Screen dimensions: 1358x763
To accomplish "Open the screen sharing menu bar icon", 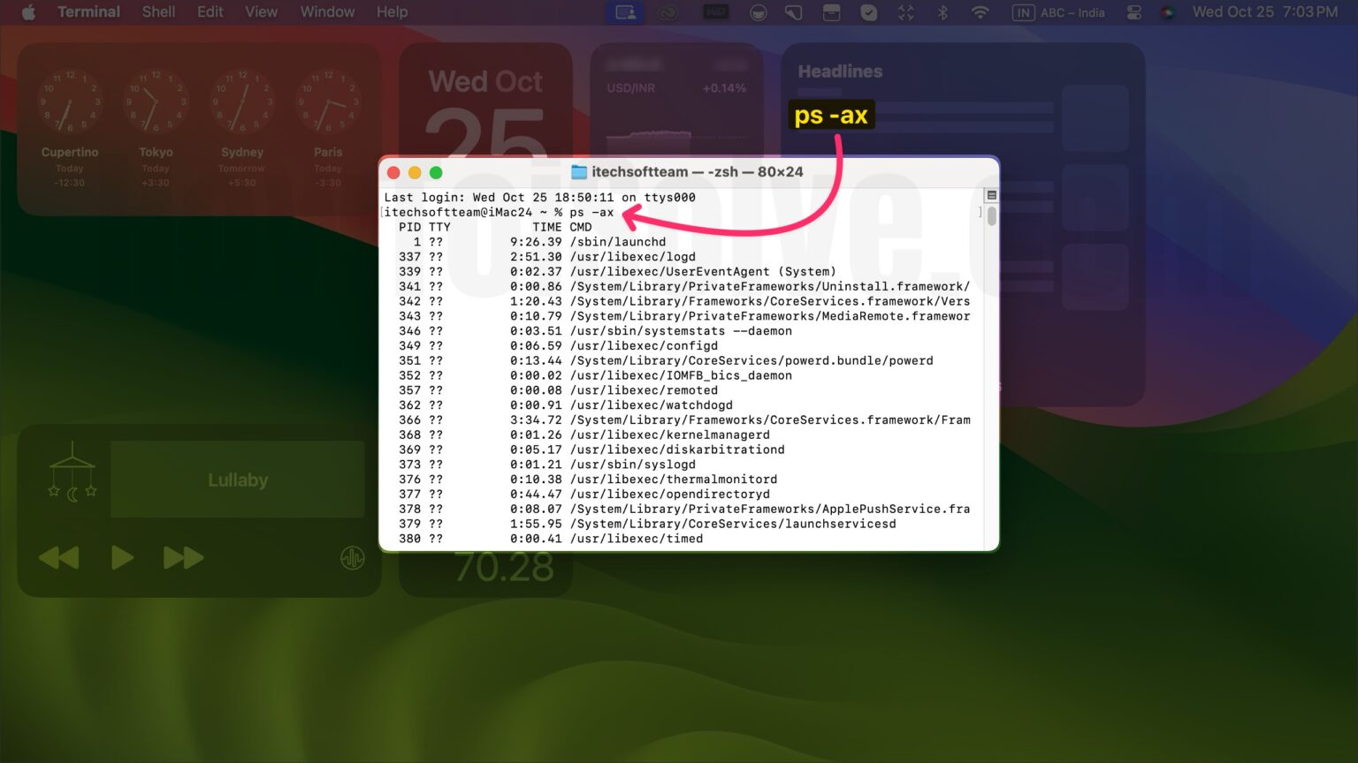I will coord(626,12).
